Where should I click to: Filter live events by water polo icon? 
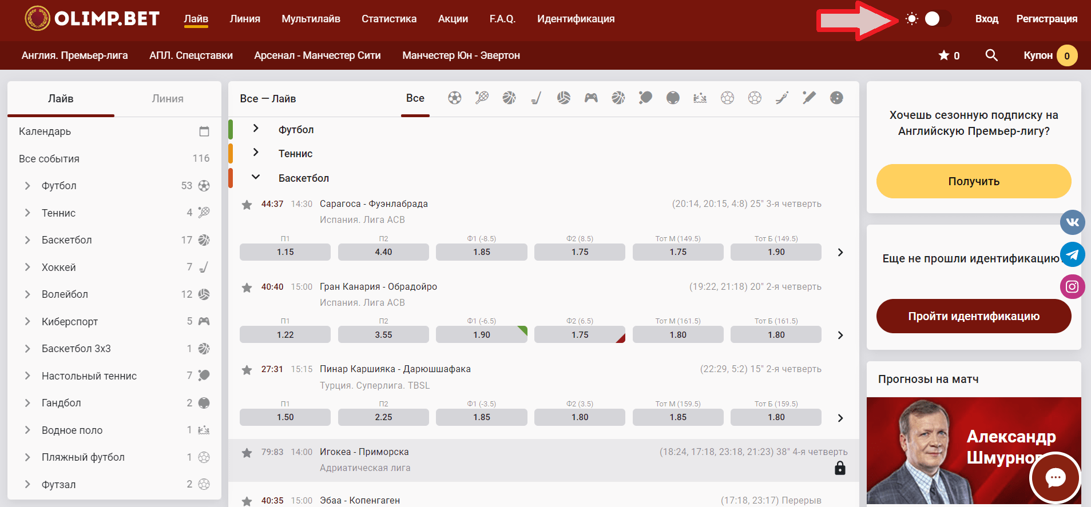(x=700, y=98)
